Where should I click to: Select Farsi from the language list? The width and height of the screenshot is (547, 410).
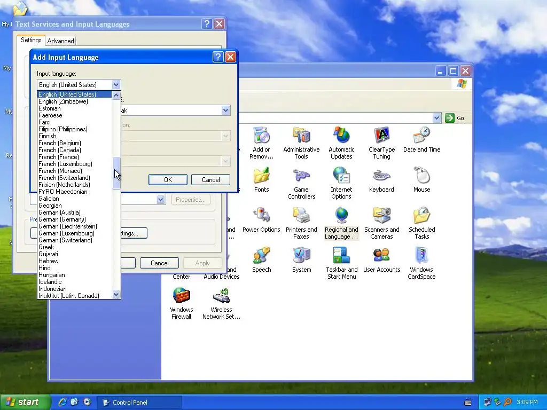tap(75, 122)
